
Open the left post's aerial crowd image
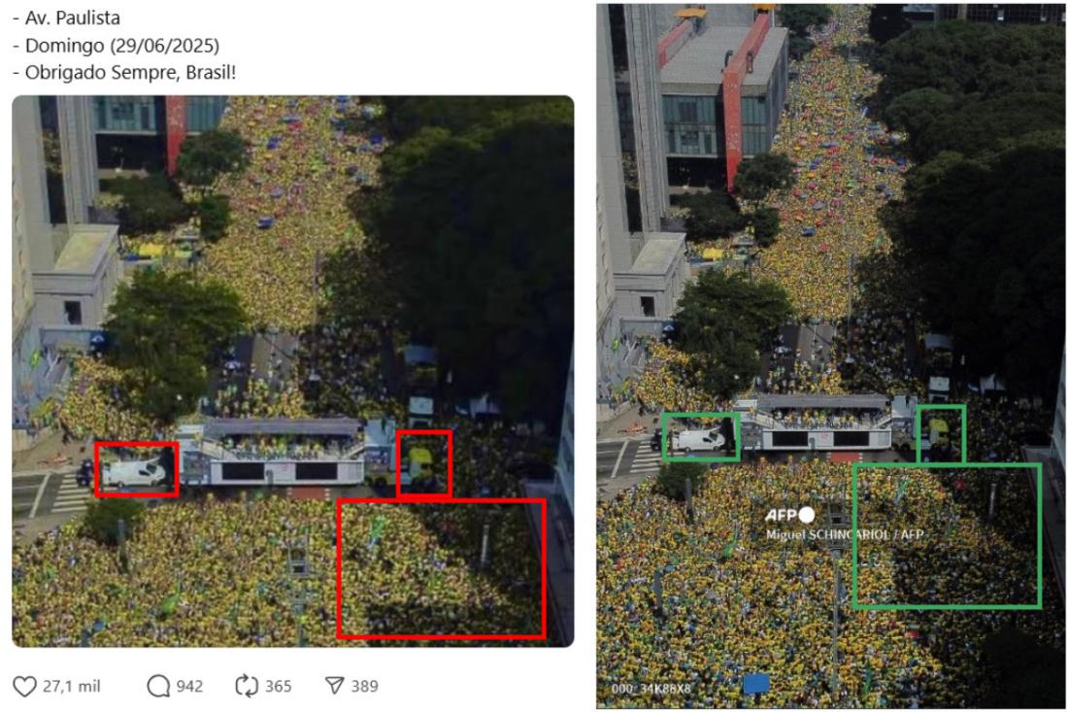[x=293, y=371]
